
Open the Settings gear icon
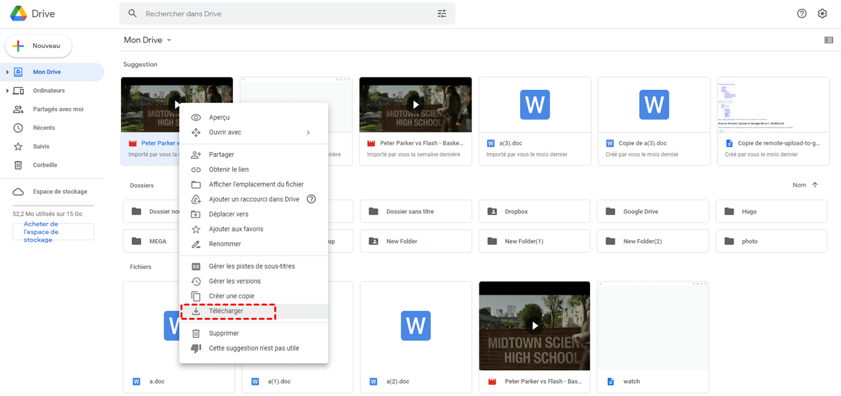(x=822, y=14)
